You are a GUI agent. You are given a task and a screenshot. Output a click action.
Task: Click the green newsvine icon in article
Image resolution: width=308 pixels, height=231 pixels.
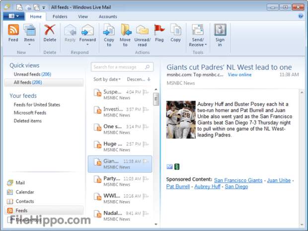click(177, 167)
